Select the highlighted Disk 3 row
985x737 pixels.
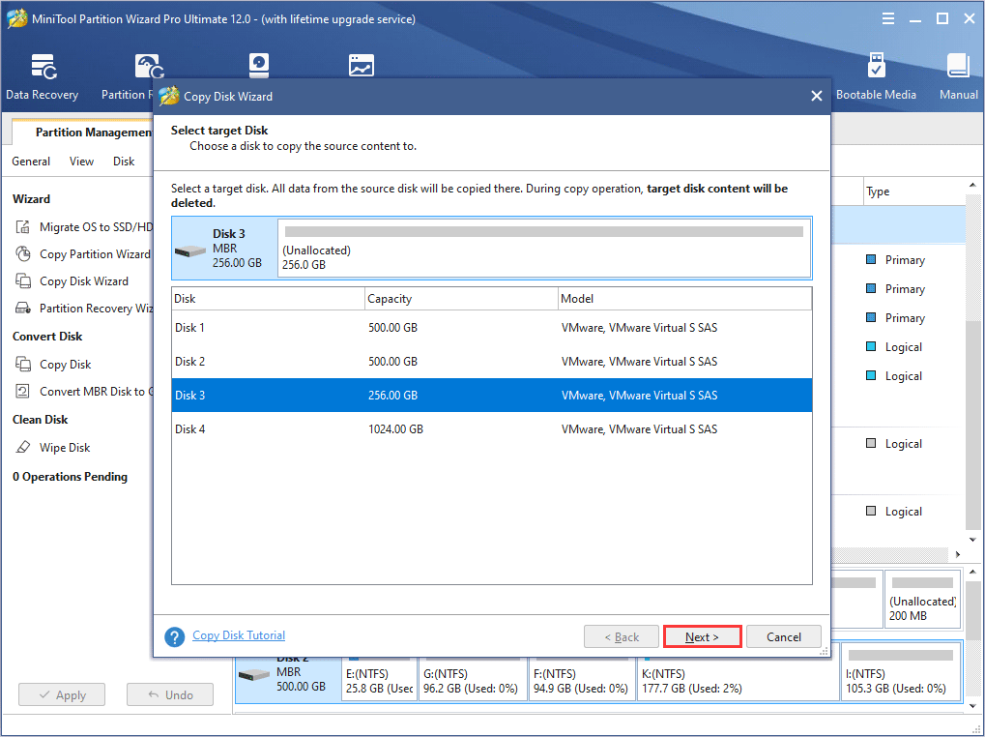pyautogui.click(x=492, y=396)
